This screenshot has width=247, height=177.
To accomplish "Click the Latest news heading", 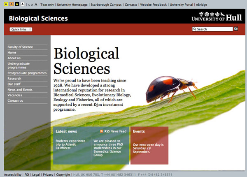I will pyautogui.click(x=66, y=131).
